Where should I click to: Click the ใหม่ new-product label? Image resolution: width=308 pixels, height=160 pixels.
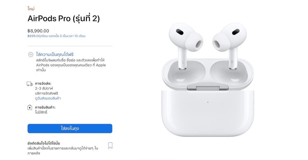[x=31, y=9]
